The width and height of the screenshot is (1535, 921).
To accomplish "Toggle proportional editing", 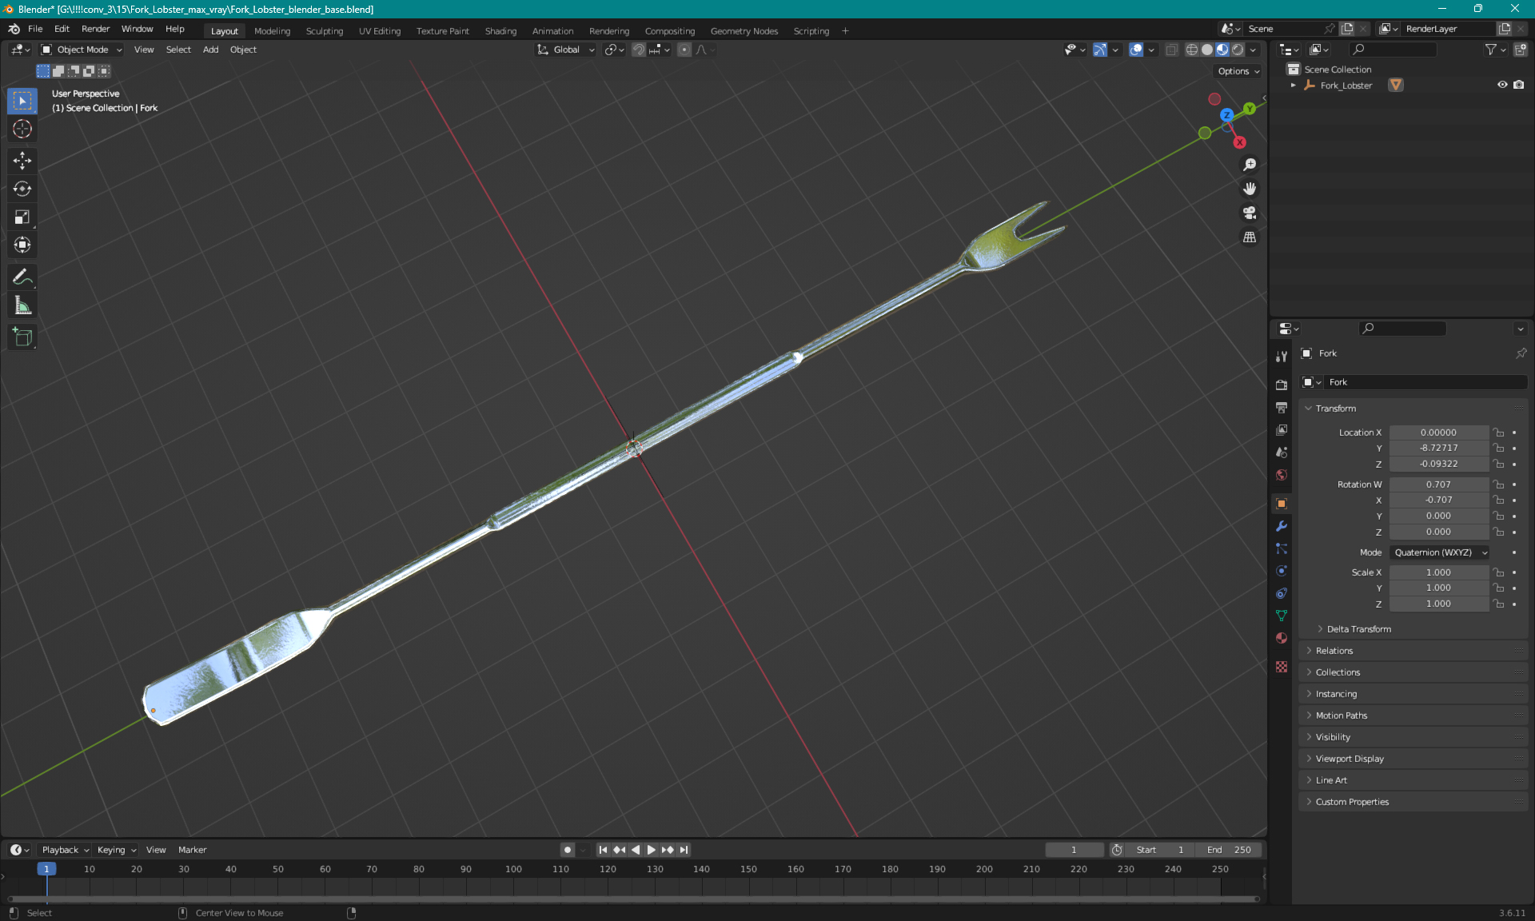I will click(684, 50).
